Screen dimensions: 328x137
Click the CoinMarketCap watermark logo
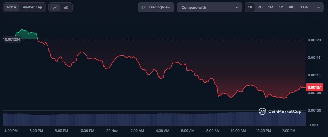pyautogui.click(x=280, y=112)
